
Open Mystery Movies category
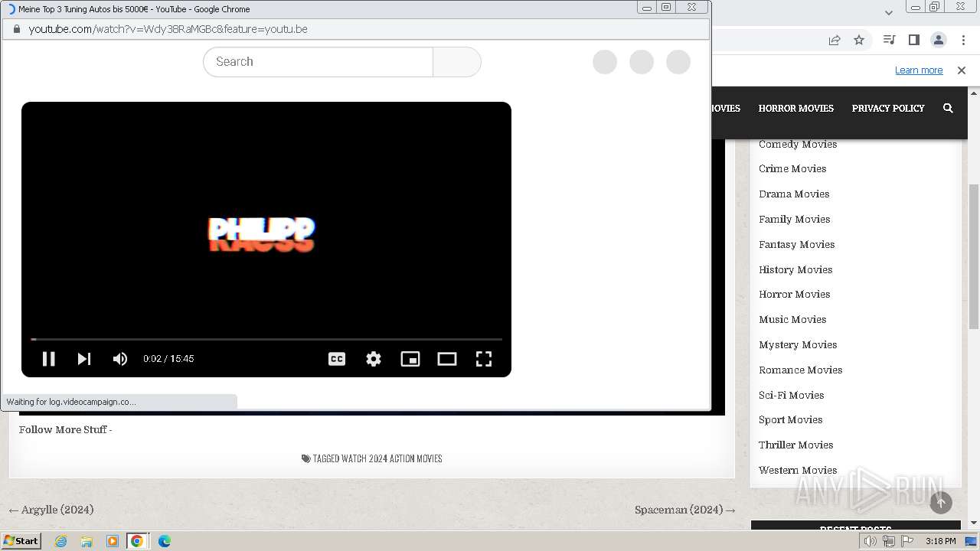pos(798,344)
